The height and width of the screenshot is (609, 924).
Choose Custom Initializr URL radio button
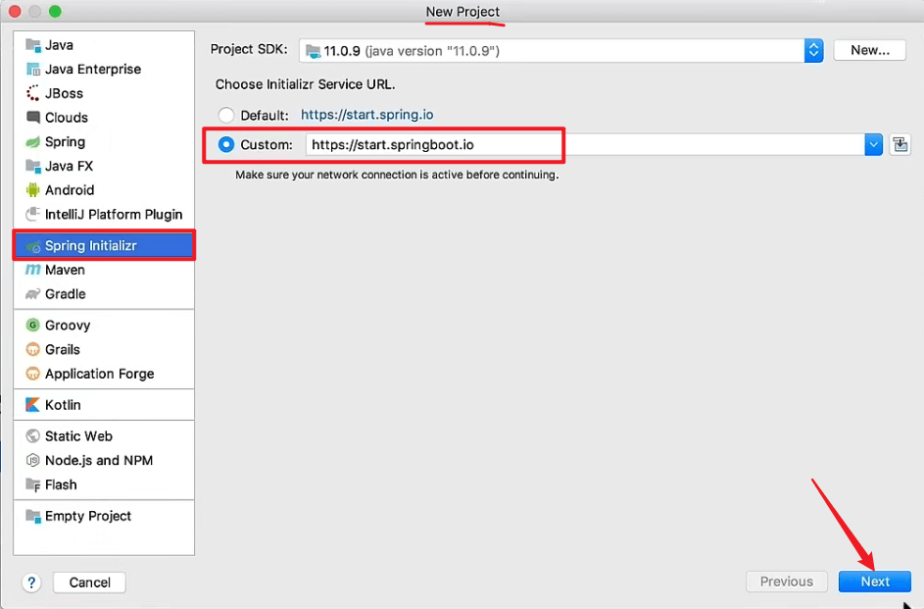tap(226, 144)
